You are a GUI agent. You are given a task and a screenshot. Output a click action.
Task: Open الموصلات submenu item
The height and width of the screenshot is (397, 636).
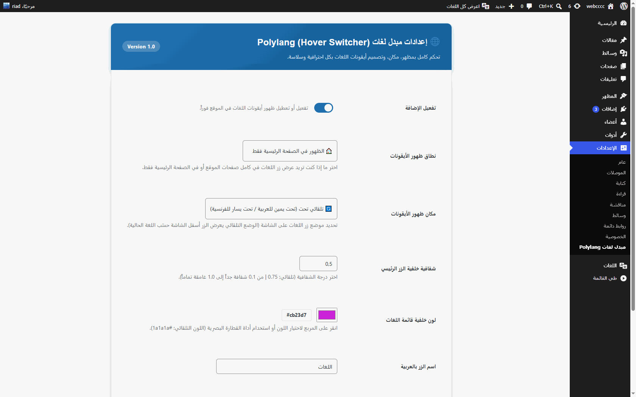[600, 173]
